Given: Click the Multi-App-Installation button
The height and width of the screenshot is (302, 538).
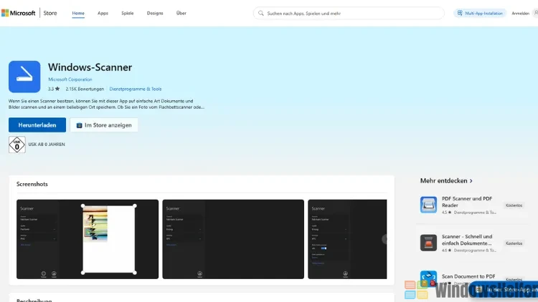Looking at the screenshot, I should pos(480,14).
